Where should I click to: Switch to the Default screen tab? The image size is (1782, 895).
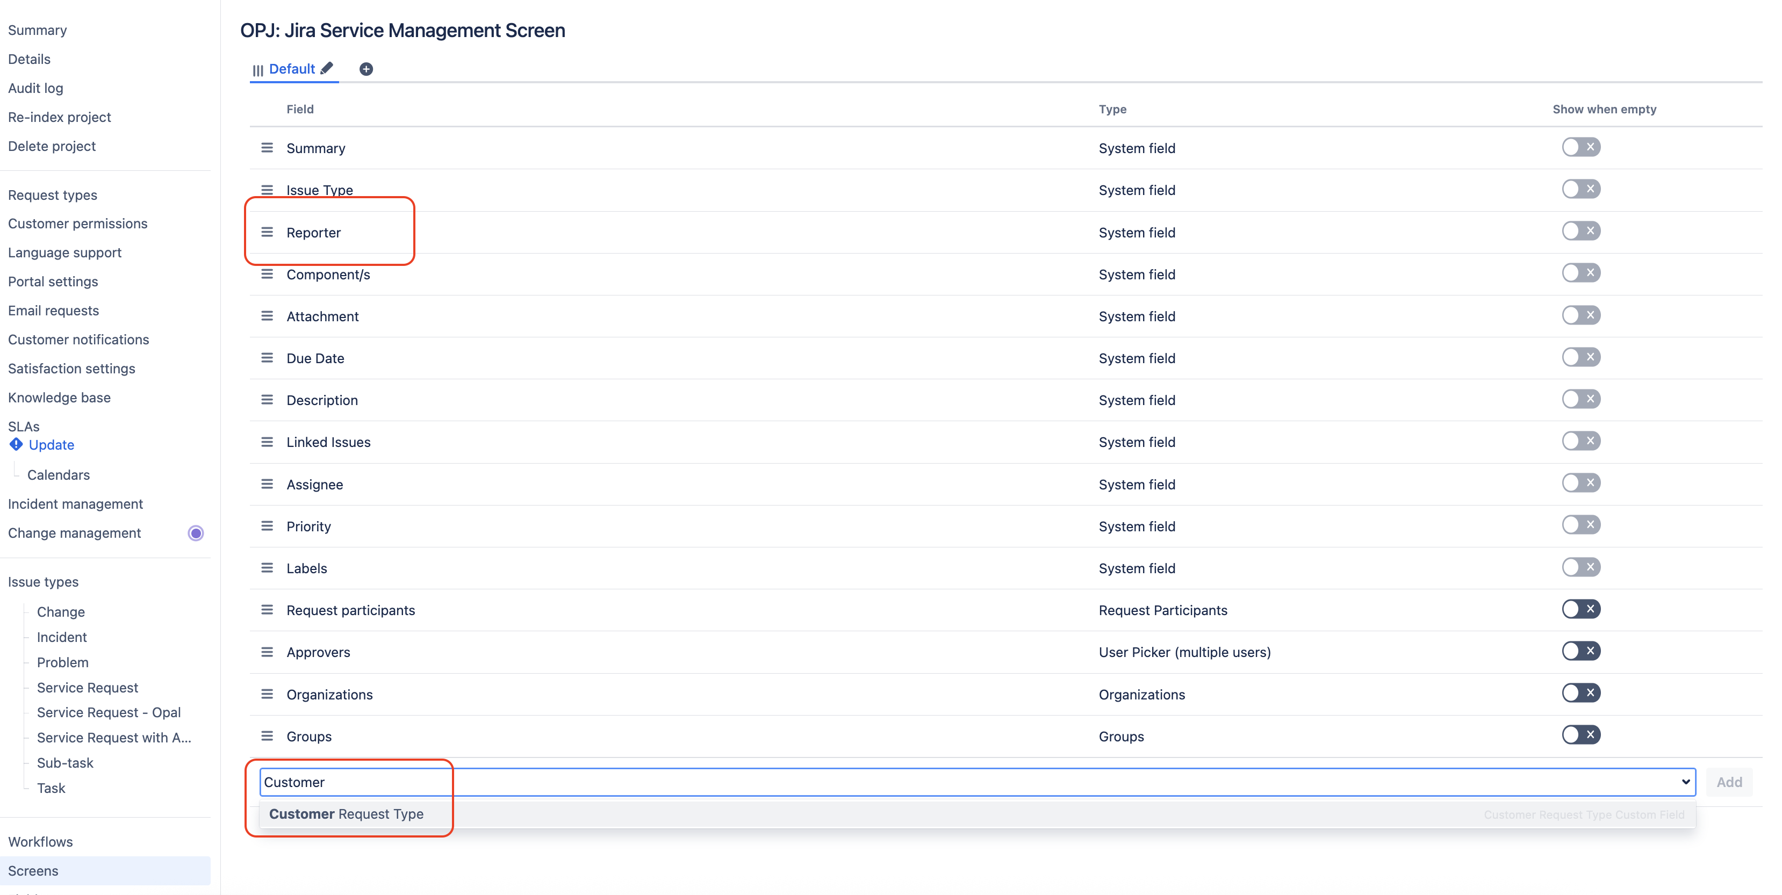(291, 68)
